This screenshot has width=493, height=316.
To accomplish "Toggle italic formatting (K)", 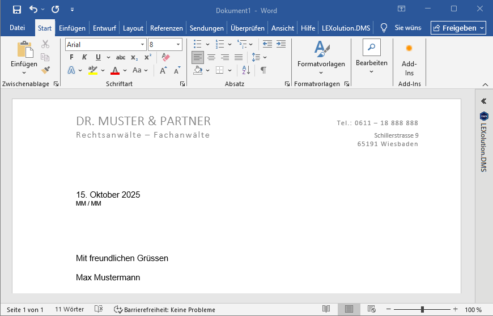I will pos(84,57).
